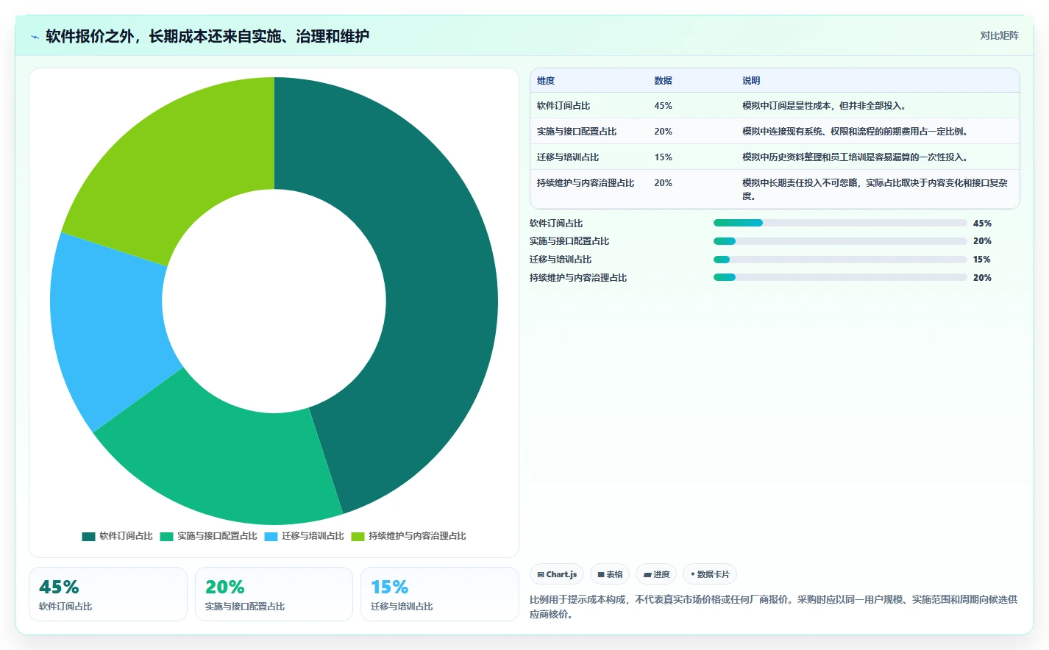Select the 45% 软件订阅占比 stat card
Viewport: 1049px width, 650px height.
click(108, 594)
